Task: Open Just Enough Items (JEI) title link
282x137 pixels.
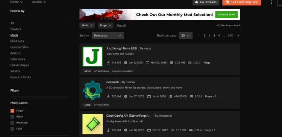Action: click(121, 48)
